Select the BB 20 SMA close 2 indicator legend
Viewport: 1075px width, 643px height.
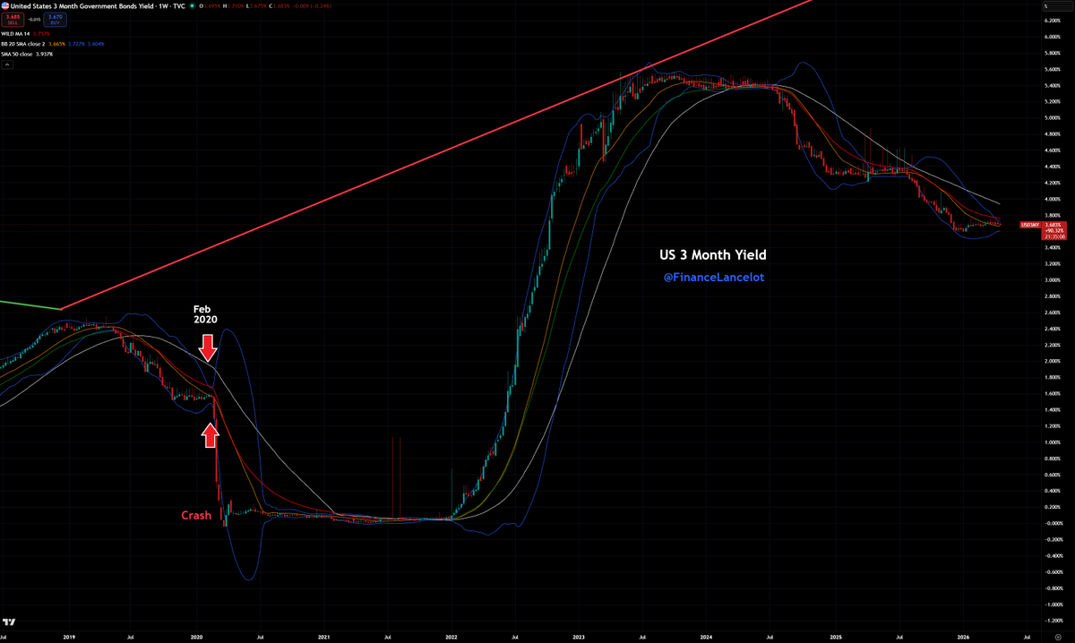(23, 44)
